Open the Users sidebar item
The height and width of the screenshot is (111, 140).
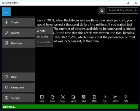click(x=18, y=77)
